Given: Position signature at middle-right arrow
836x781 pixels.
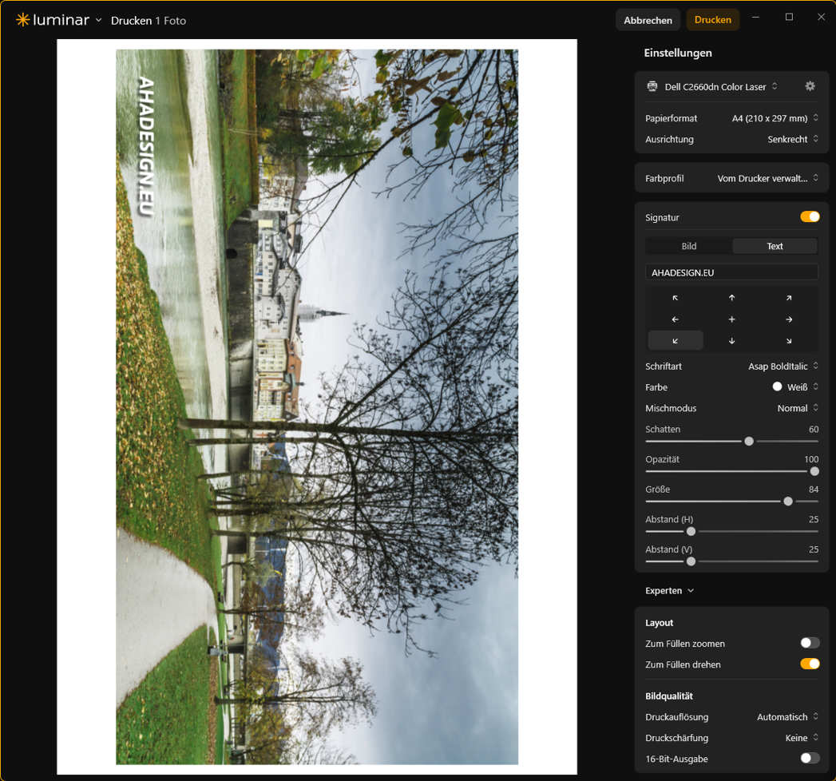Looking at the screenshot, I should click(789, 319).
